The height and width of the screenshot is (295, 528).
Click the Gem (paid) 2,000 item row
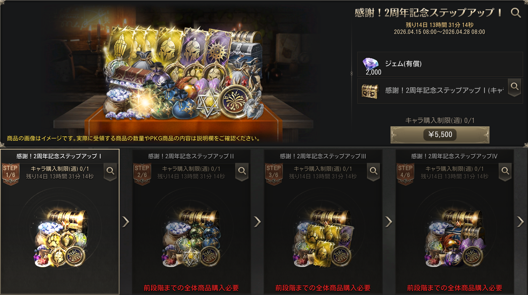coord(440,64)
